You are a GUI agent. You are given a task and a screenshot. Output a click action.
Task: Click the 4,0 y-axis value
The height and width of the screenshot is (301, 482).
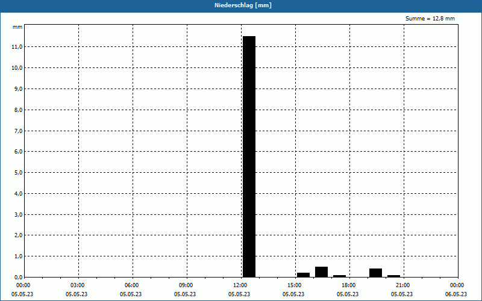tap(18, 193)
